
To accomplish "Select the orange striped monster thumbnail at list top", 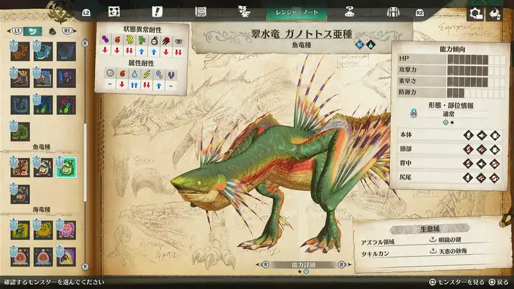I will 20,51.
